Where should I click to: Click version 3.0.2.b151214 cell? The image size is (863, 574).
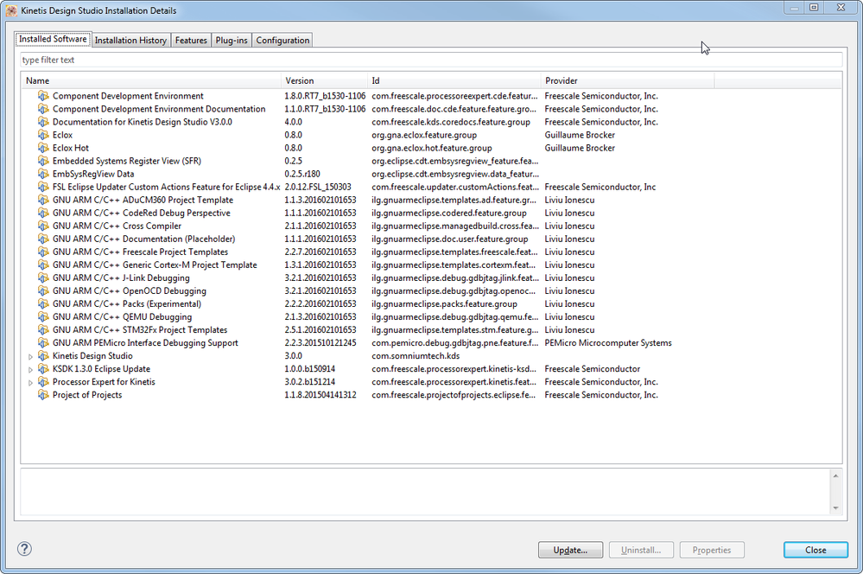tap(310, 382)
